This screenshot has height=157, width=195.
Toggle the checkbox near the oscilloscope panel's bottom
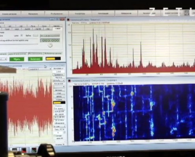tap(55, 136)
